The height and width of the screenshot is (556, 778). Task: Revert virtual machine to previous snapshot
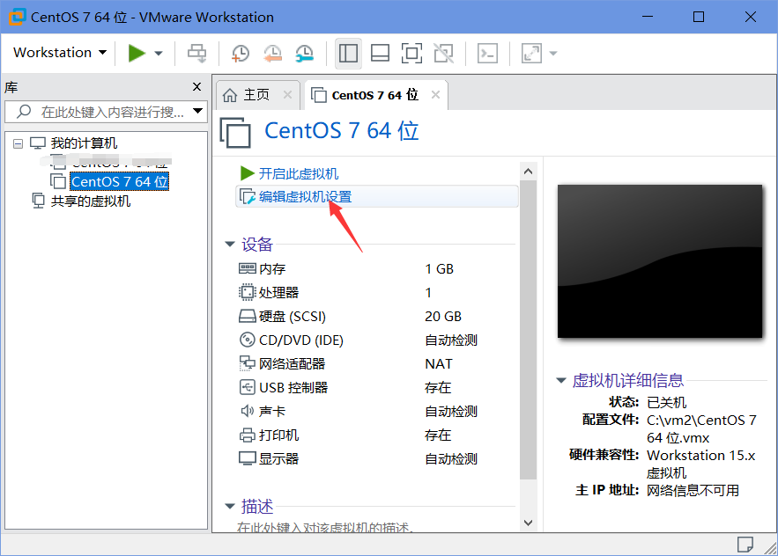click(272, 53)
